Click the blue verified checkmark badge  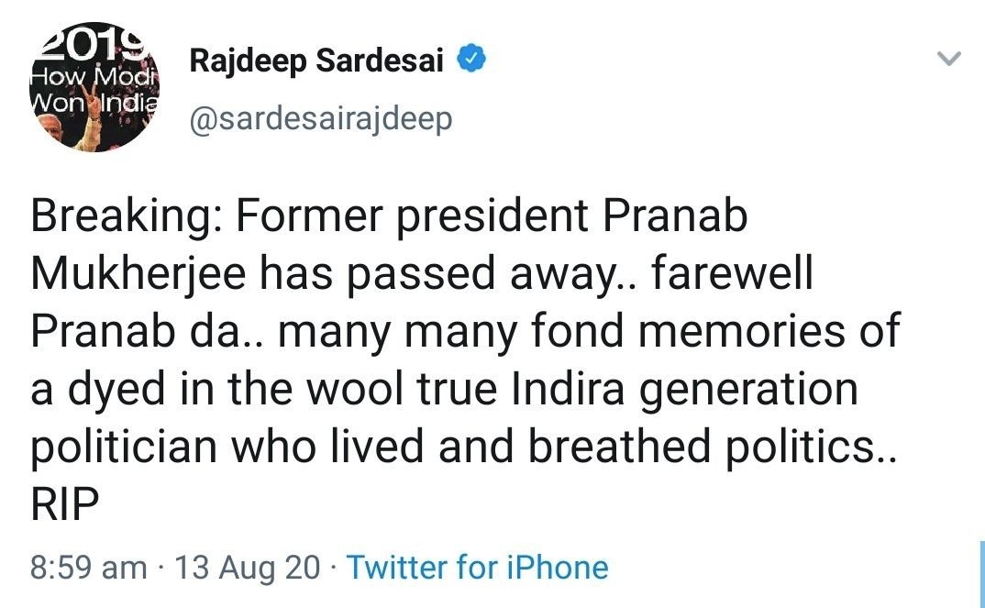click(x=471, y=61)
